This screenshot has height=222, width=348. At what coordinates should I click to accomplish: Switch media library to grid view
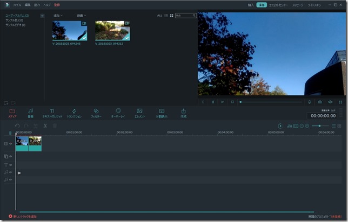(x=171, y=16)
